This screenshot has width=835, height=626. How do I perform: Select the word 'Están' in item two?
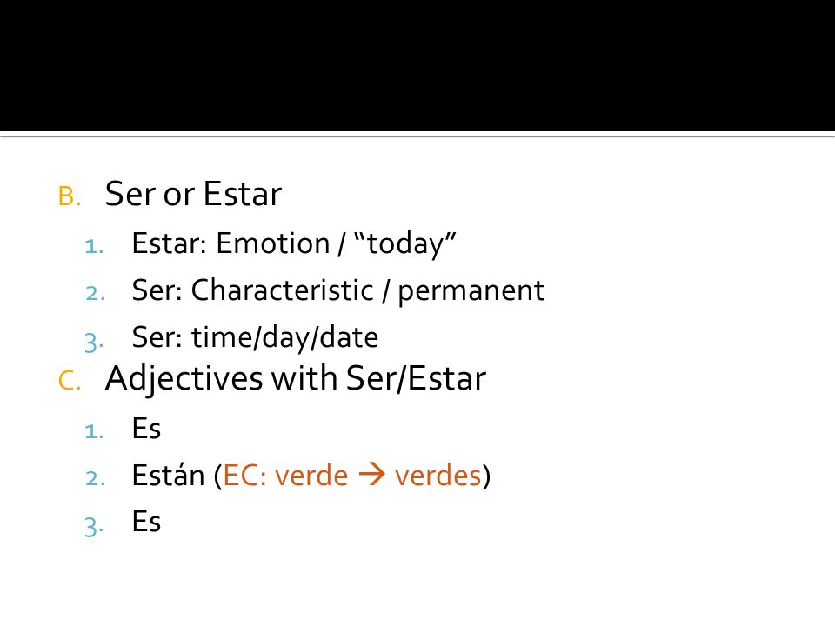(x=168, y=475)
